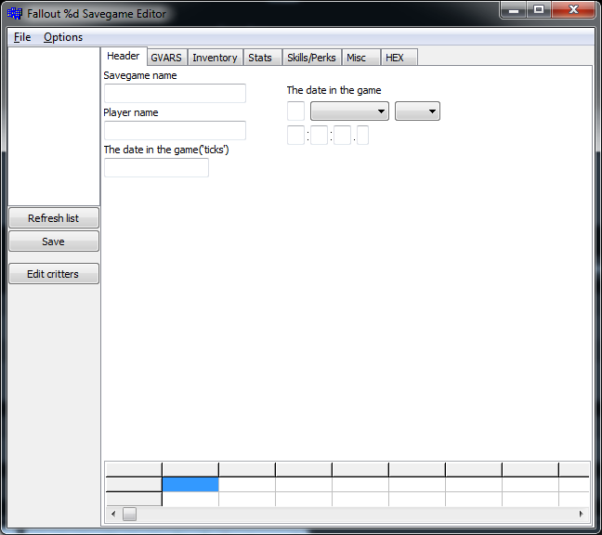This screenshot has width=602, height=535.
Task: Minimize the Savegame Editor window
Action: point(514,9)
